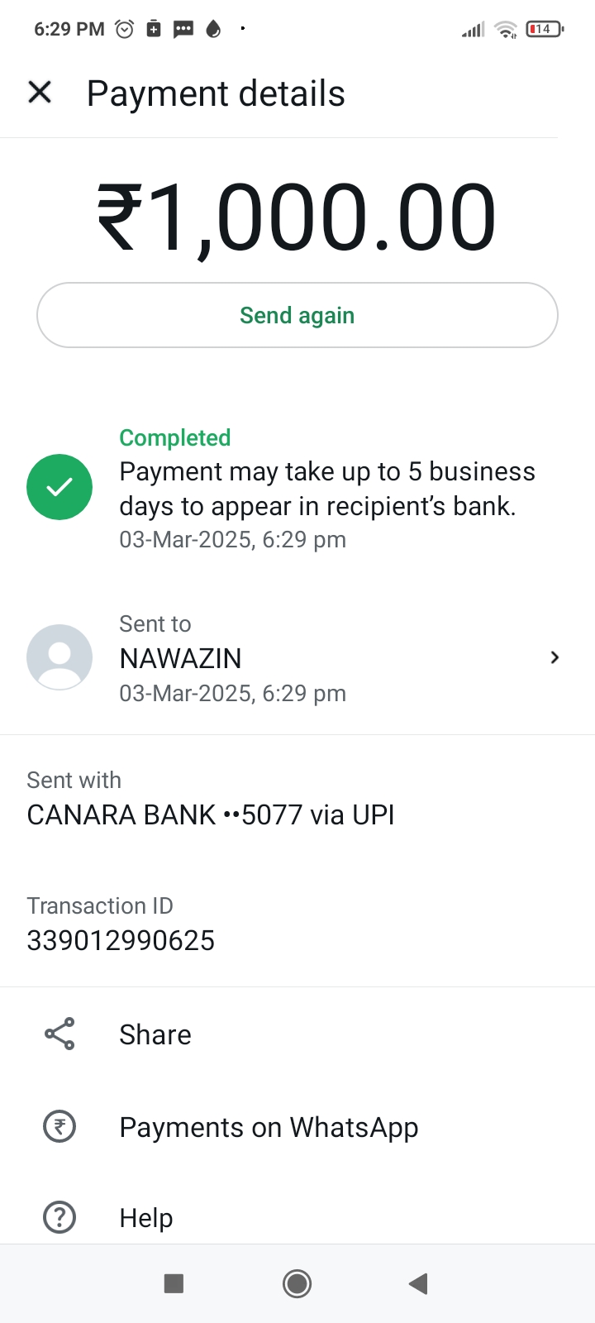Tap the alarm icon in status bar

[x=125, y=29]
